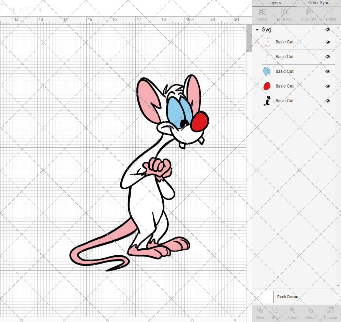Click the Y position stepper arrows
Viewport: 341px width, 322px height.
40,10
